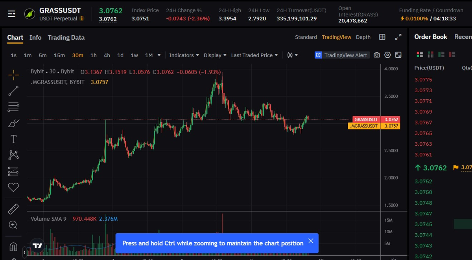This screenshot has height=260, width=472.
Task: Click bid price 3.0745 in order book
Action: [423, 224]
